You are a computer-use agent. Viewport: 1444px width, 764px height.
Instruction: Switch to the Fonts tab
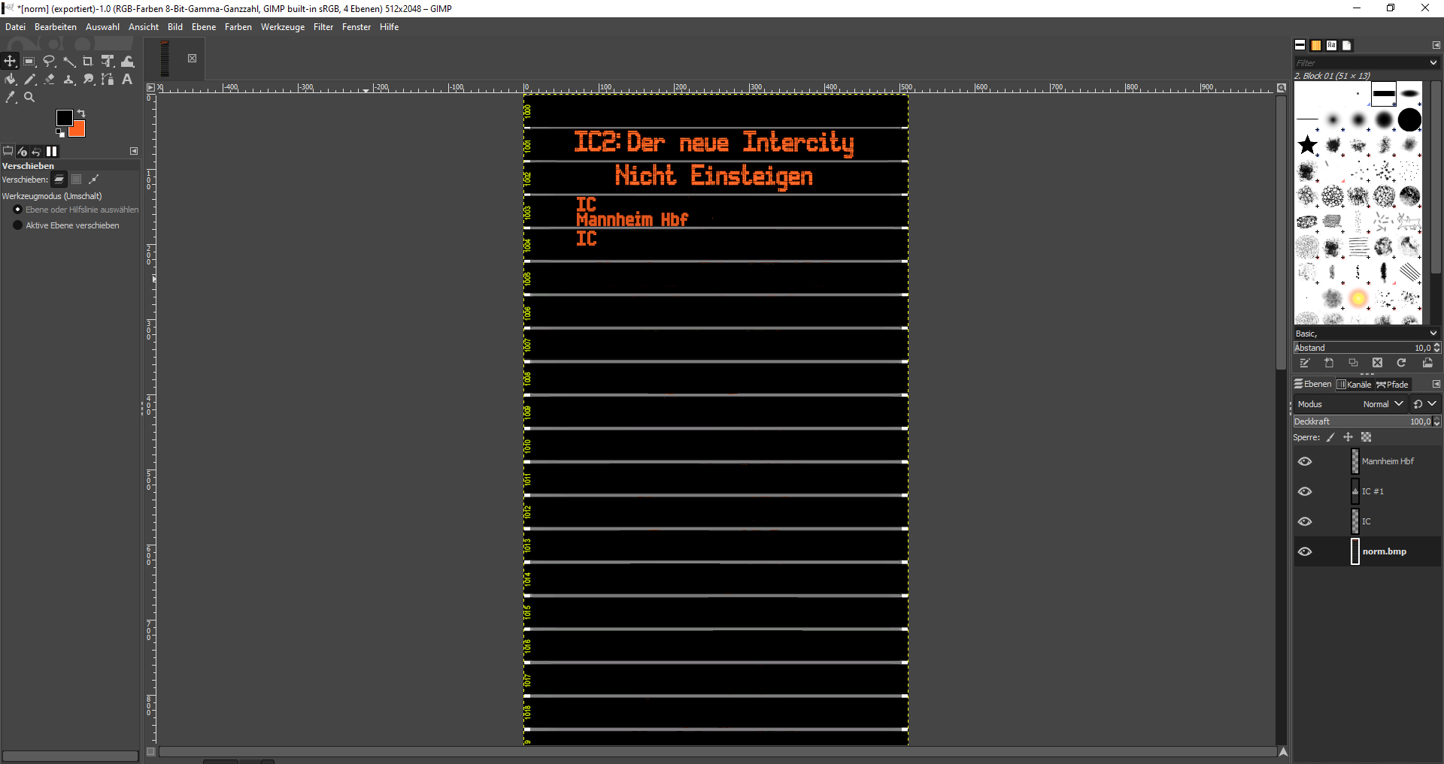pos(1331,45)
